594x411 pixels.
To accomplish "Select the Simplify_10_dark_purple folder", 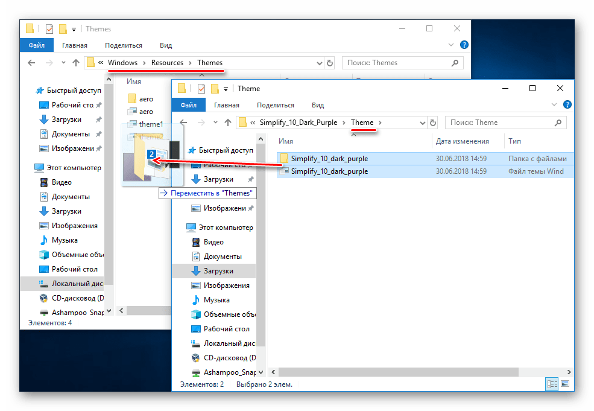I will pos(329,159).
